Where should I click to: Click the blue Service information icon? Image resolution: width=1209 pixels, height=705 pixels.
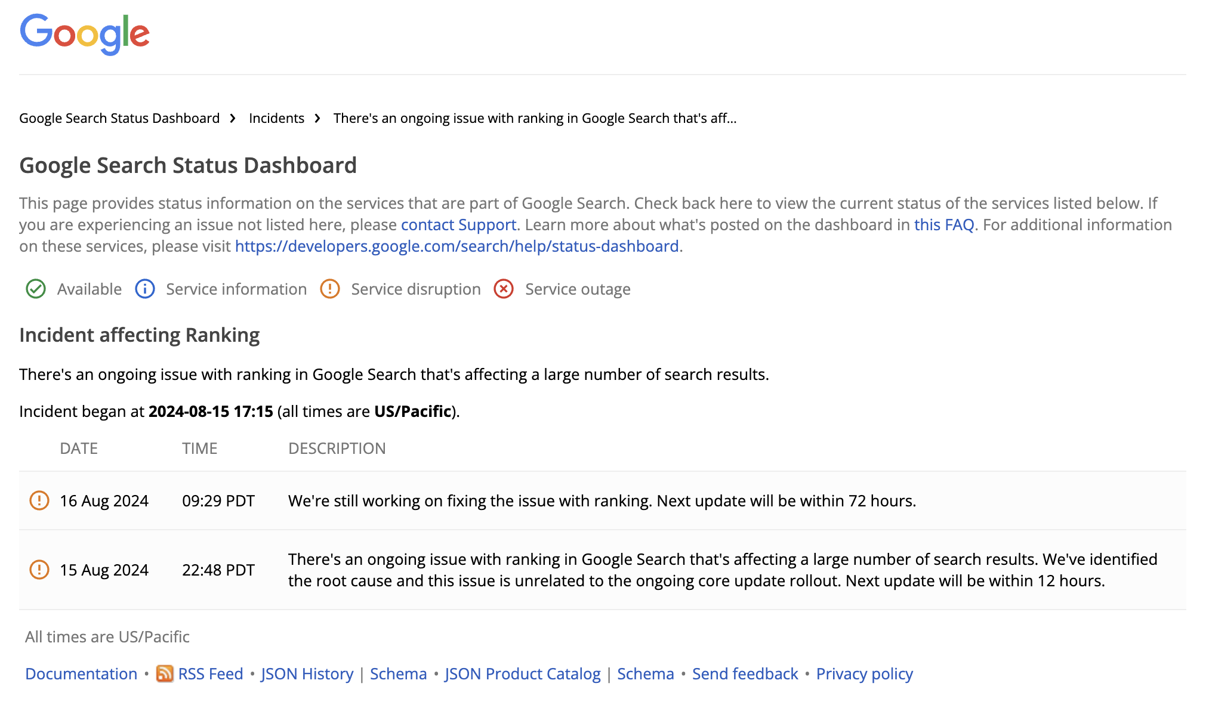coord(144,289)
